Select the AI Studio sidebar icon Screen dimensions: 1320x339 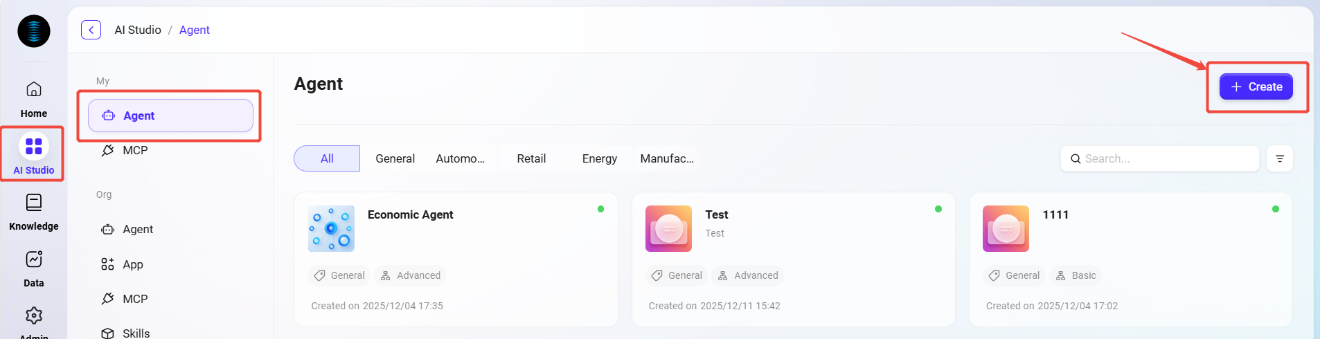(x=33, y=146)
